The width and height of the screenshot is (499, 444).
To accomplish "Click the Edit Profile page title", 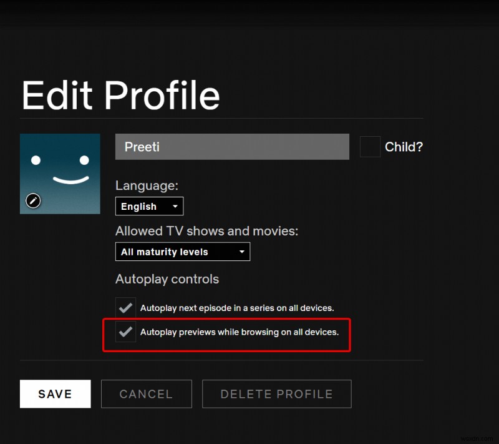I will pyautogui.click(x=120, y=95).
